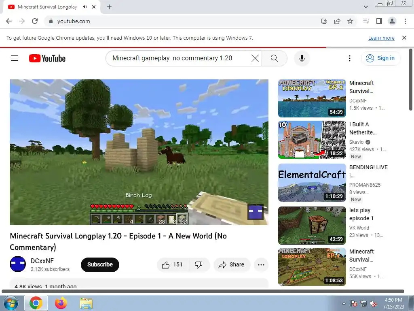Viewport: 414px width, 311px height.
Task: Open the 54:39 Minecraft Longplay EP.2 thumbnail
Action: [x=312, y=98]
